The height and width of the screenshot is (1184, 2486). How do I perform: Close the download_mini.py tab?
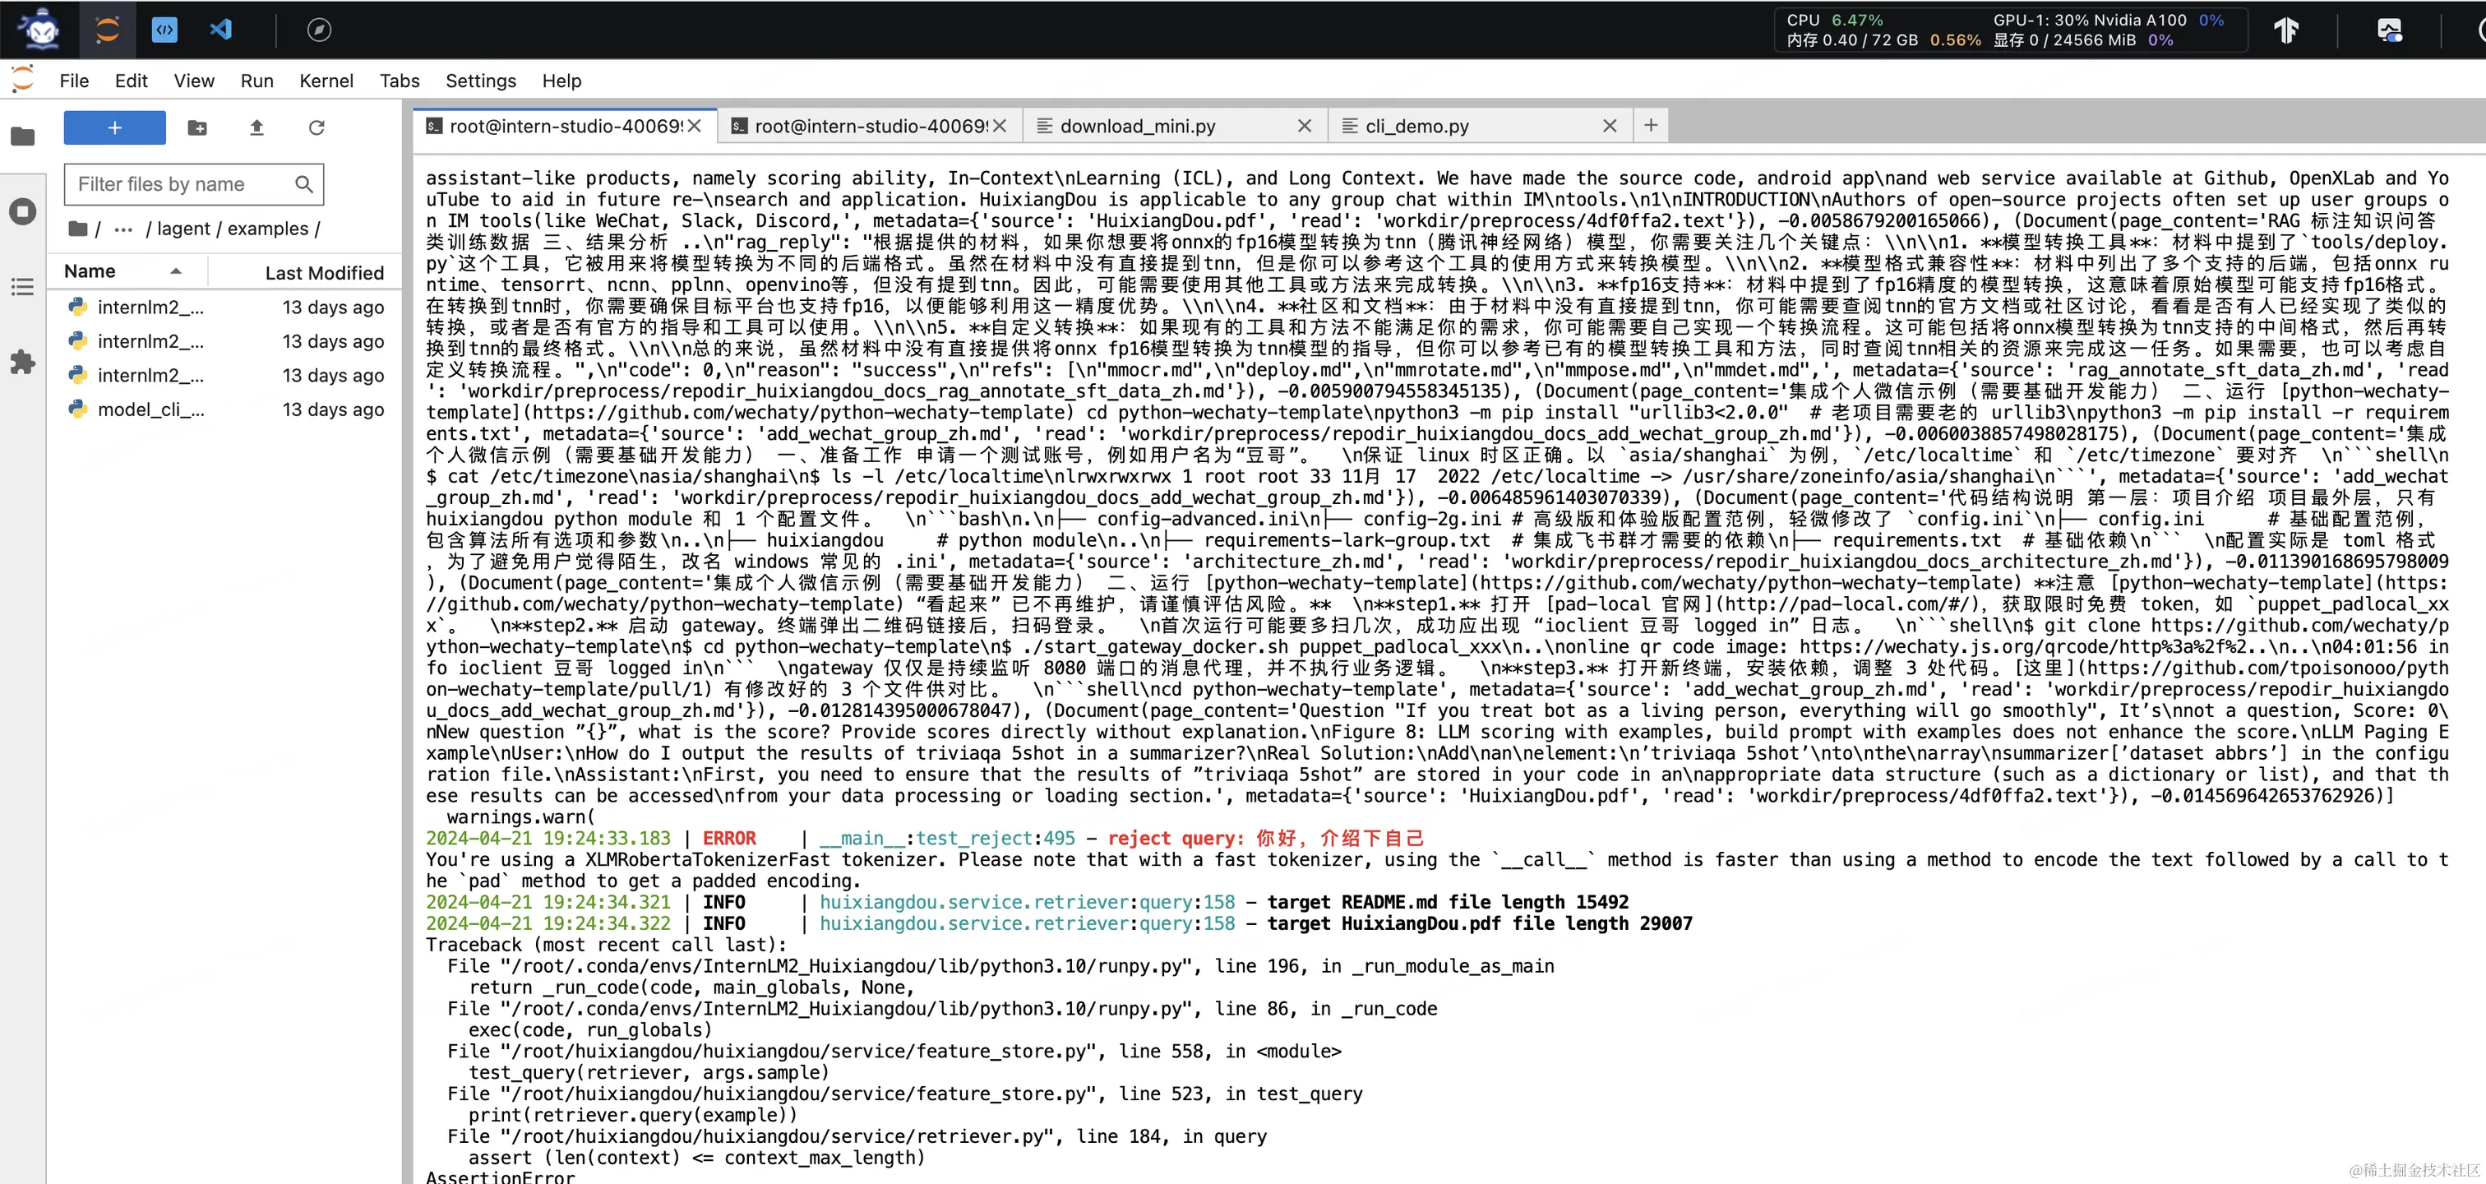tap(1304, 127)
